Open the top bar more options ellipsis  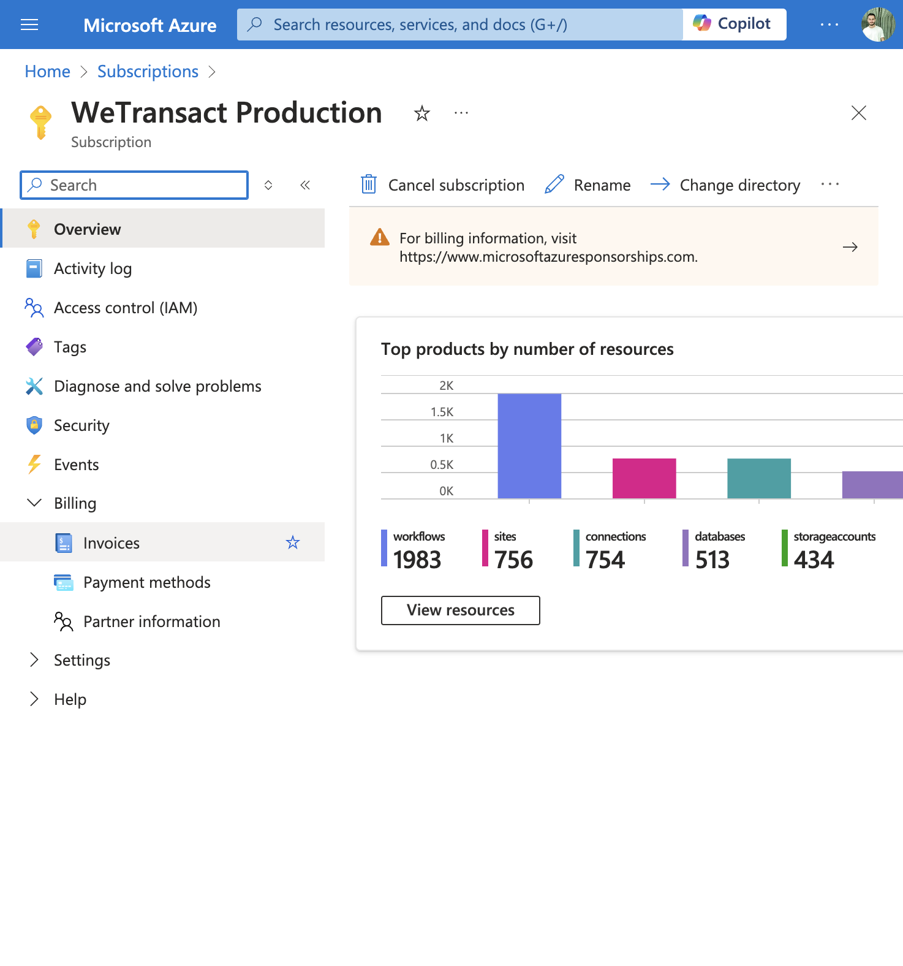tap(829, 25)
